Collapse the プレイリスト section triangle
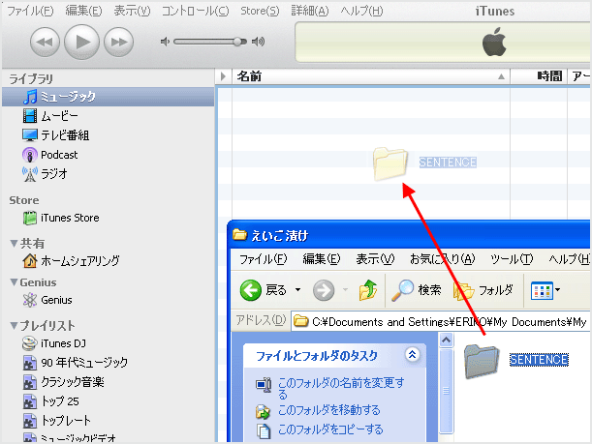592x444 pixels. tap(14, 326)
